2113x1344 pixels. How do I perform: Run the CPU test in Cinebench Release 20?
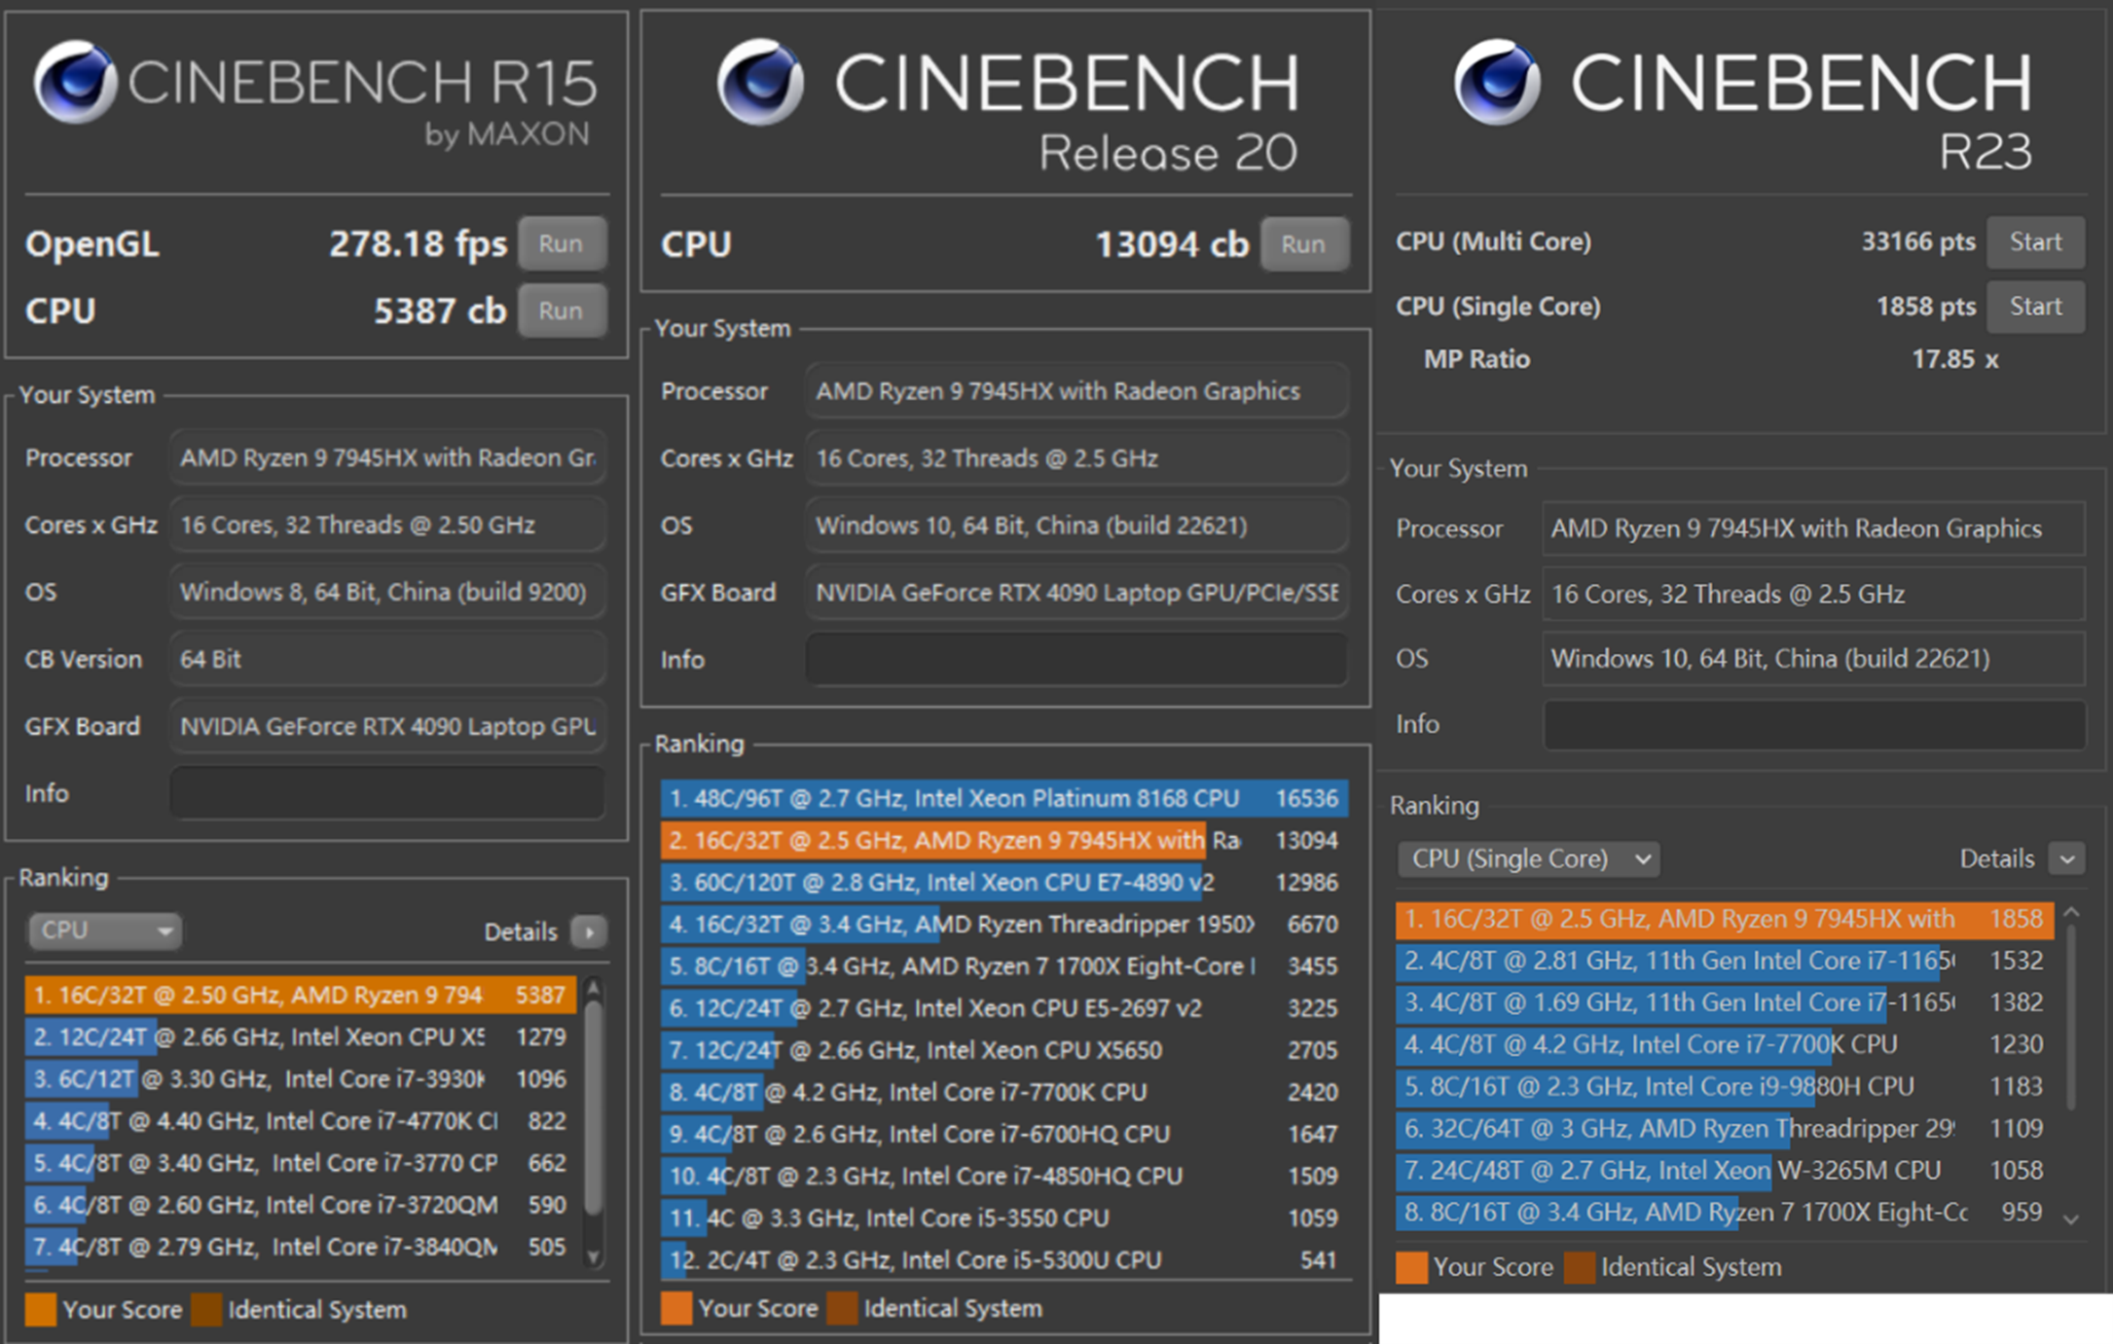1304,243
